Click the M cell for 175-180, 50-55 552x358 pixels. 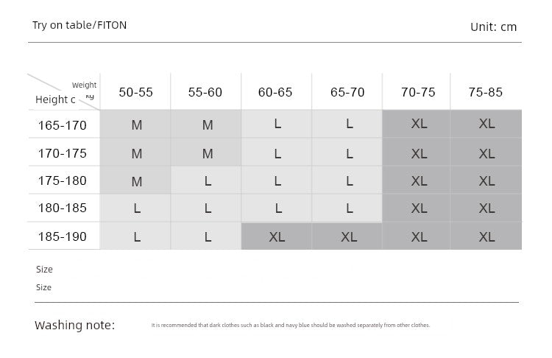click(x=137, y=181)
